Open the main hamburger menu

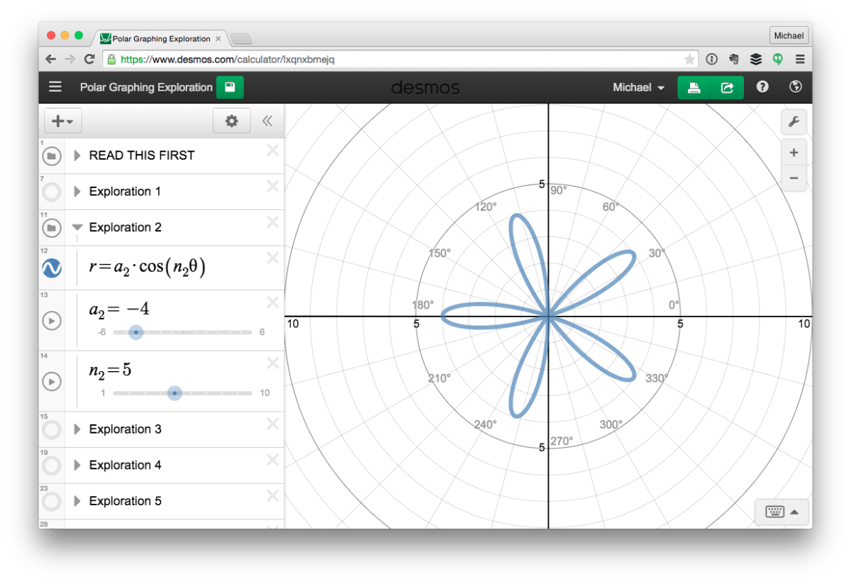point(55,87)
